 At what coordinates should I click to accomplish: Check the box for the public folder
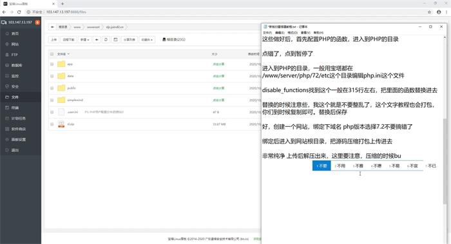[52, 88]
